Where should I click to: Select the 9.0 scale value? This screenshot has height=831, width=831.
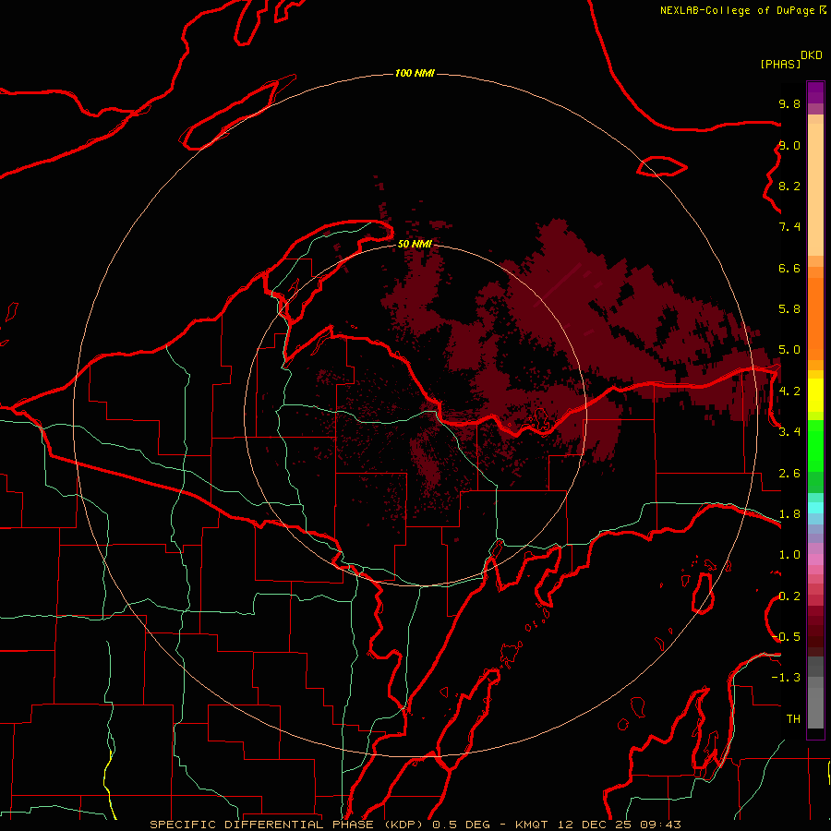click(x=789, y=145)
